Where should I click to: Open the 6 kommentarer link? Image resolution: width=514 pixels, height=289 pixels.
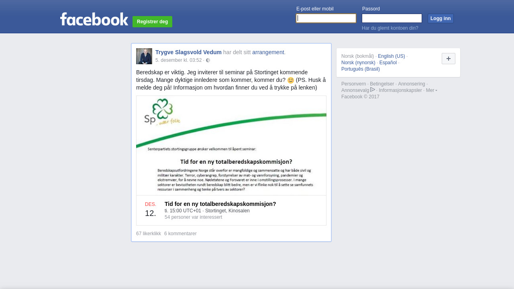pos(180,234)
